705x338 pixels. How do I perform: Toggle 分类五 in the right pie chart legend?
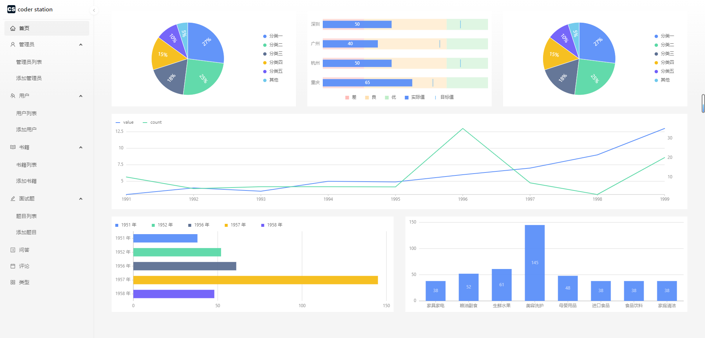[664, 71]
